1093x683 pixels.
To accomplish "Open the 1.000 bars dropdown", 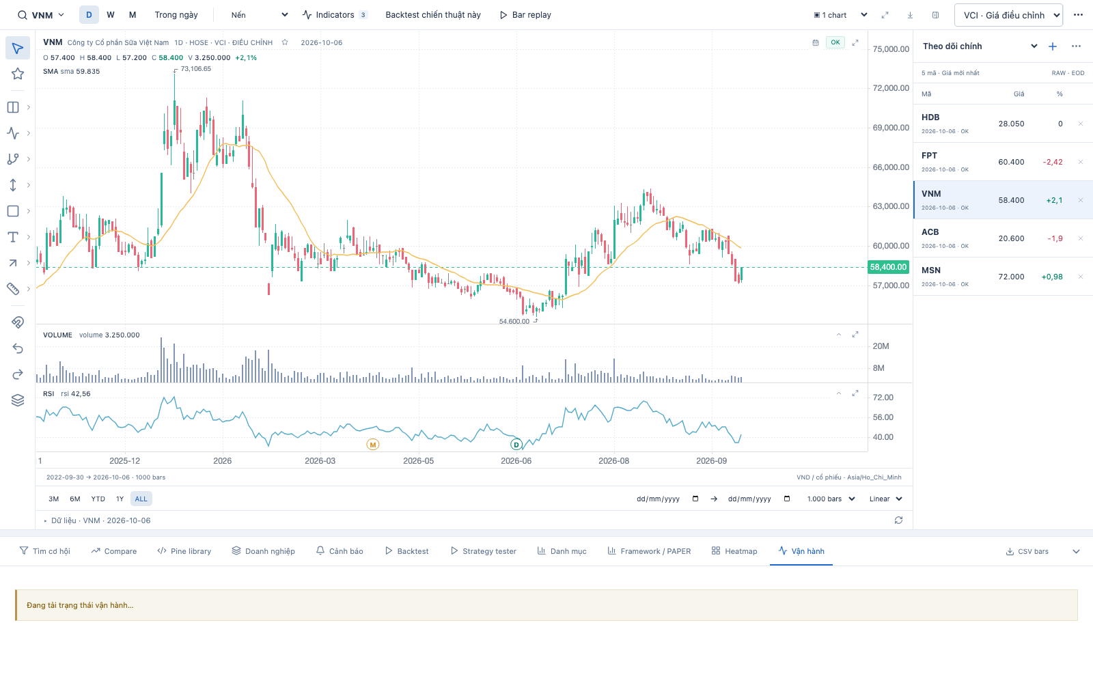I will [831, 499].
